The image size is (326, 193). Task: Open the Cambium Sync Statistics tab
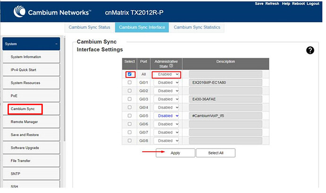197,27
